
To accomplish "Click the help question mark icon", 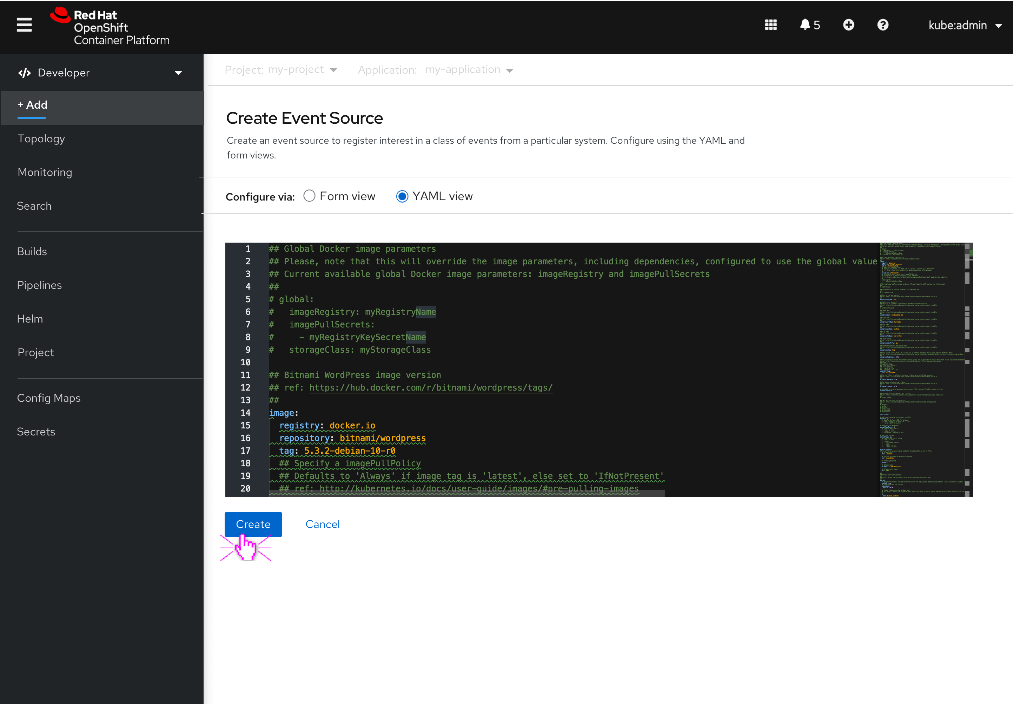I will (x=883, y=25).
